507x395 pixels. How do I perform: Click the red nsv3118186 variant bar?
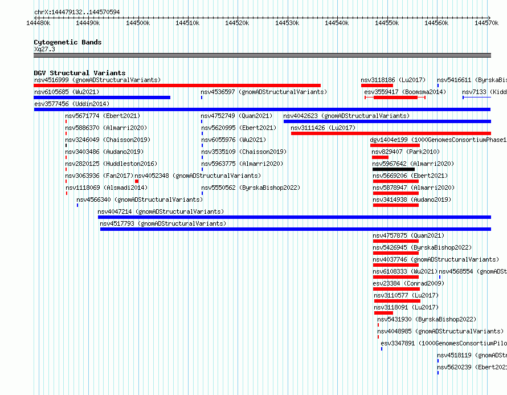[x=377, y=85]
